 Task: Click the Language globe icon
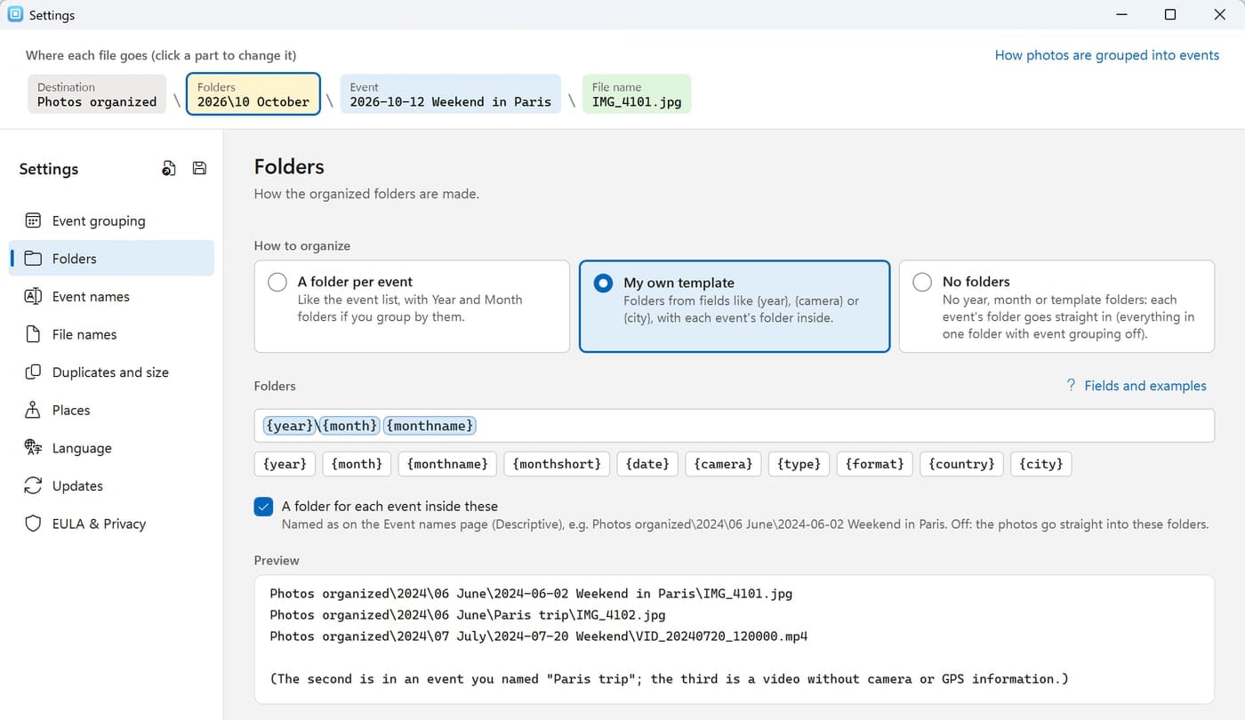[33, 447]
